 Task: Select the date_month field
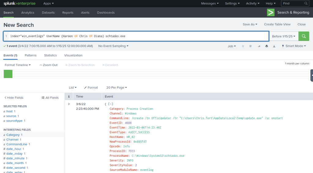(15, 163)
